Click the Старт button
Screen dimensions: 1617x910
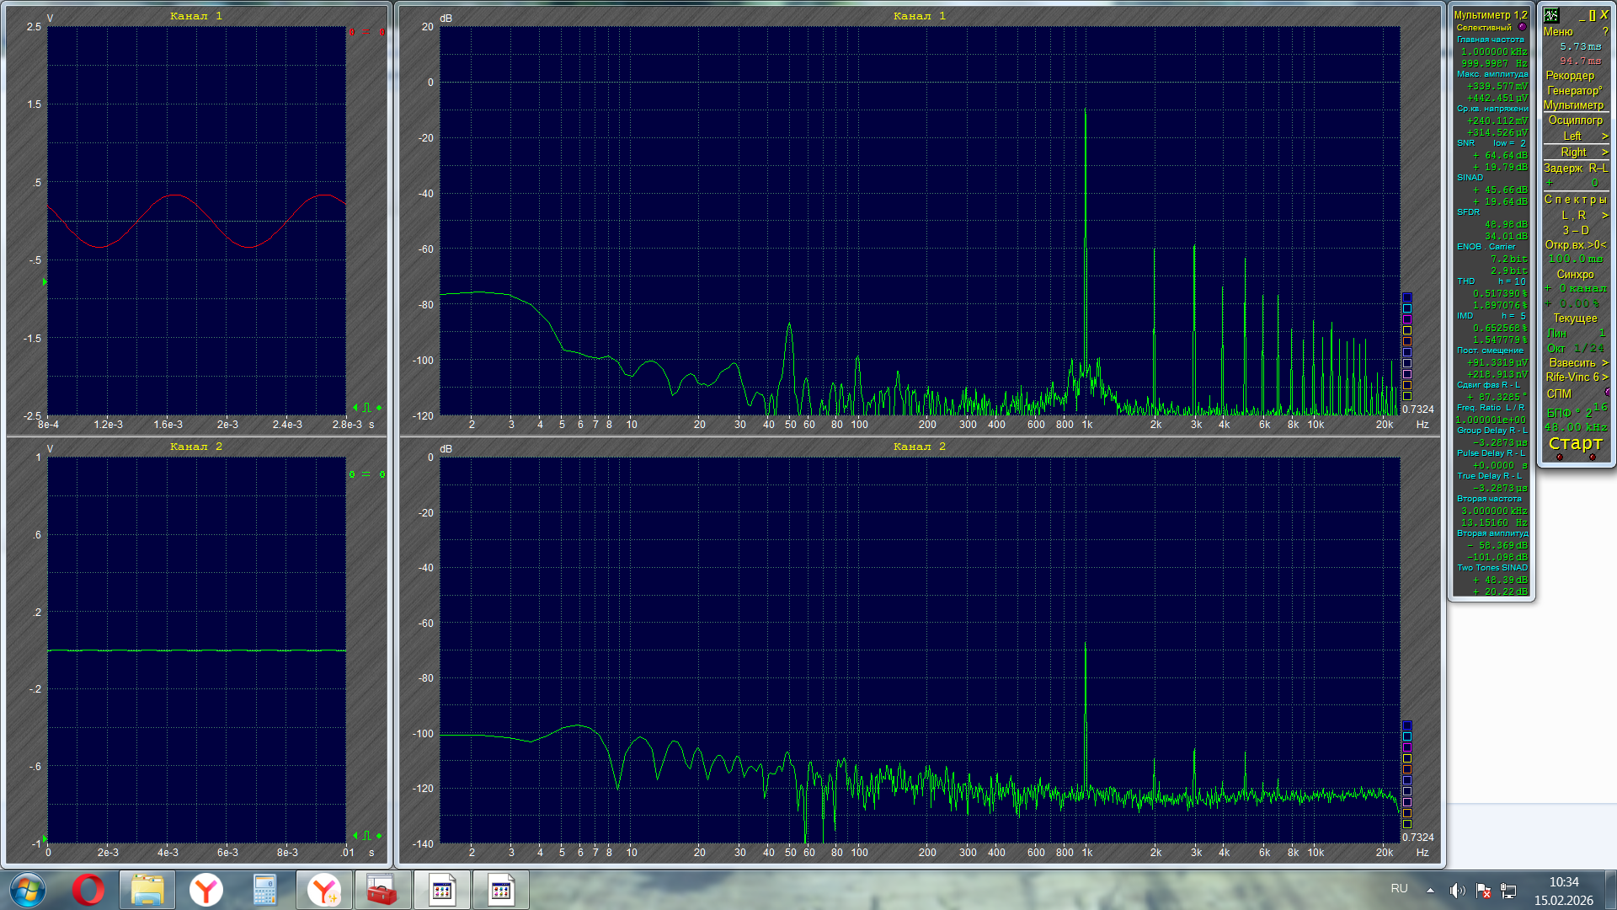1575,443
